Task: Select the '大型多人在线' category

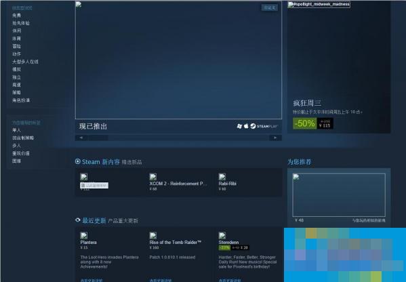Action: (x=25, y=62)
